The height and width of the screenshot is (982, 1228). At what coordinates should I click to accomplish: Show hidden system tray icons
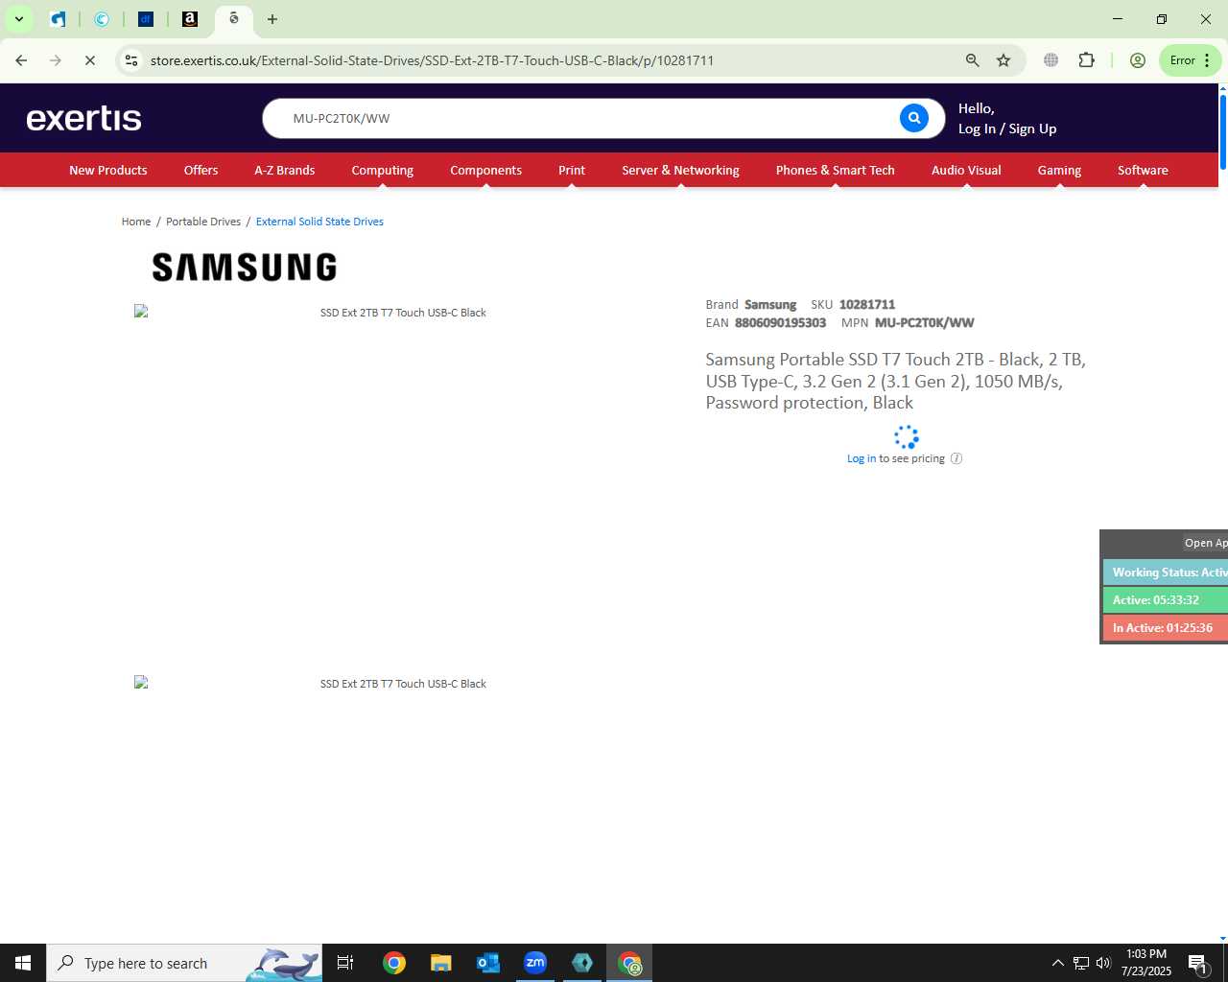click(1057, 963)
